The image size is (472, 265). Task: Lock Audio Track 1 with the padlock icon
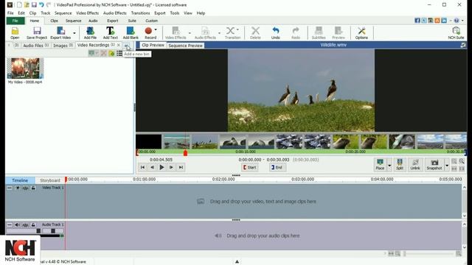click(33, 225)
